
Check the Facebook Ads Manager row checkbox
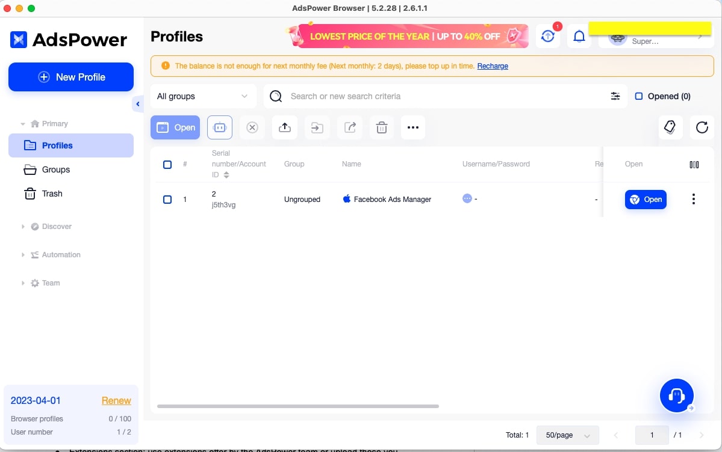tap(167, 200)
